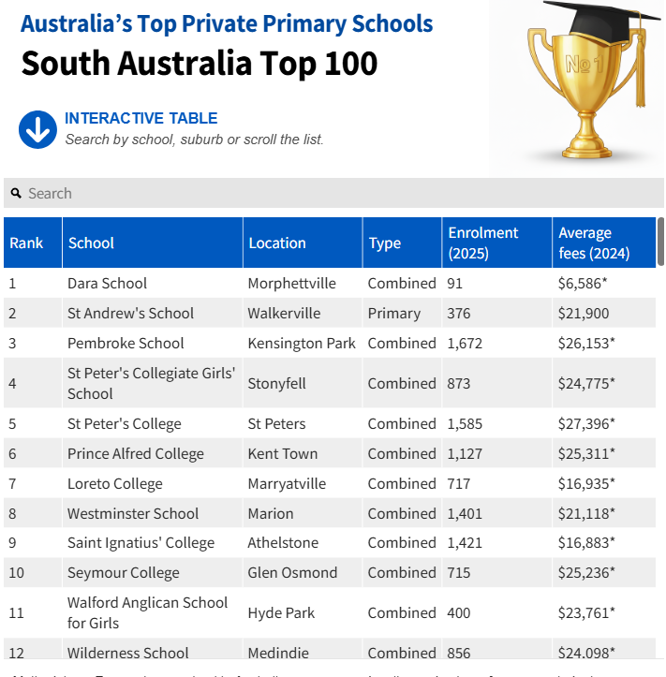Screen dimensions: 666x677
Task: Click the enrolment value 1,672
Action: pos(465,344)
